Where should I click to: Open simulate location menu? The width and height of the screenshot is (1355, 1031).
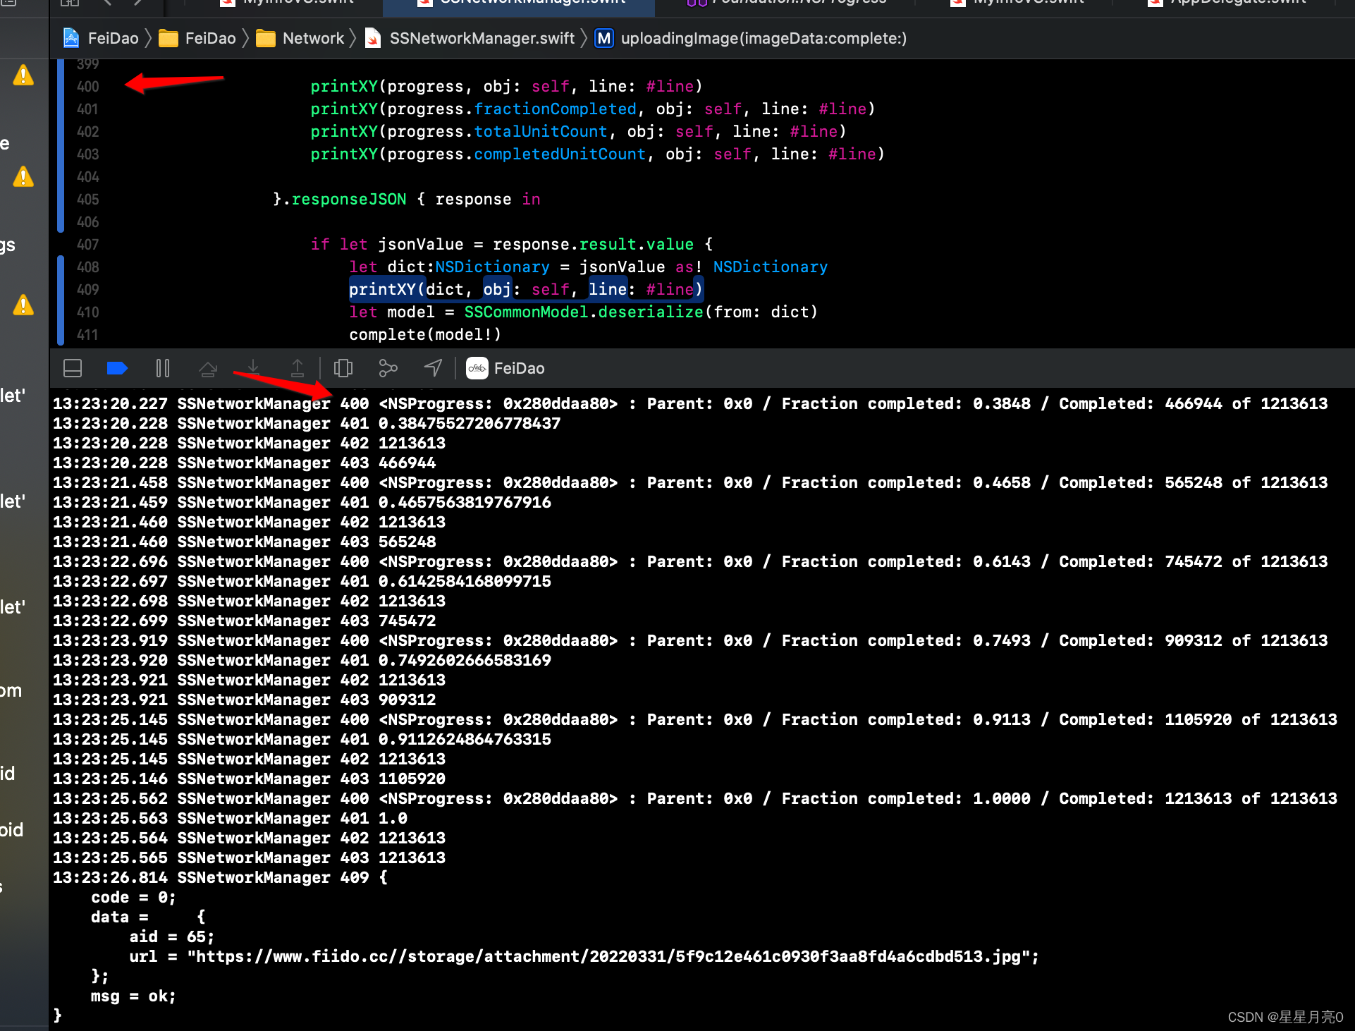click(433, 368)
